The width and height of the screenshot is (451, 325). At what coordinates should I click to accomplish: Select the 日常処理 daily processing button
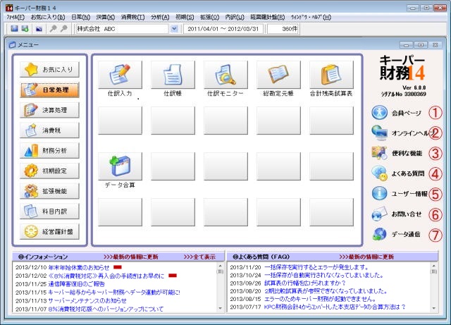[49, 90]
